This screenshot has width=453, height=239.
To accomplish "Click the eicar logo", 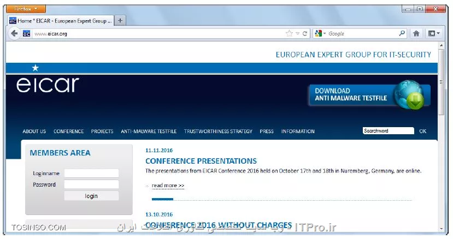I will click(x=48, y=85).
